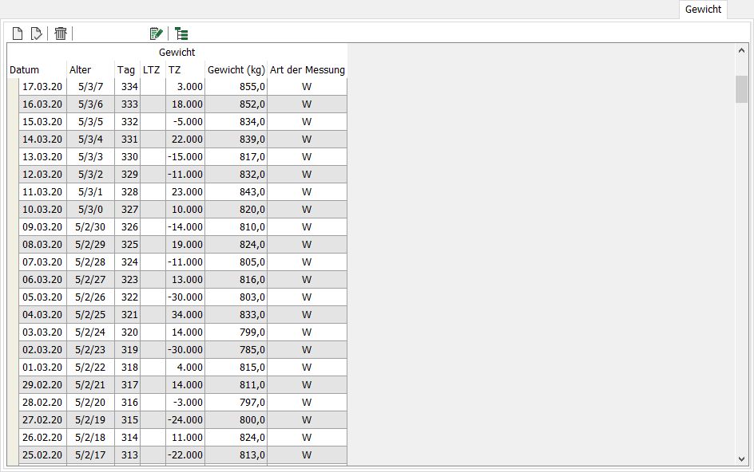Select the date cell 10.03.20
Screen dimensions: 754x472
point(42,210)
